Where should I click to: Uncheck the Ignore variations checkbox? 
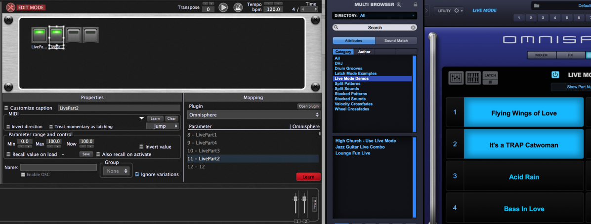click(x=137, y=174)
